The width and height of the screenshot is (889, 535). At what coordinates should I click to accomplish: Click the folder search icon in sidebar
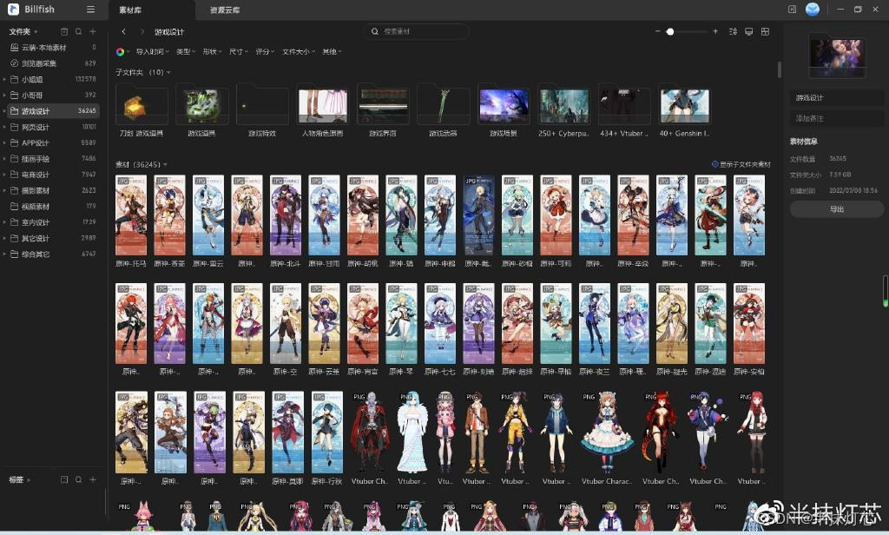point(79,32)
